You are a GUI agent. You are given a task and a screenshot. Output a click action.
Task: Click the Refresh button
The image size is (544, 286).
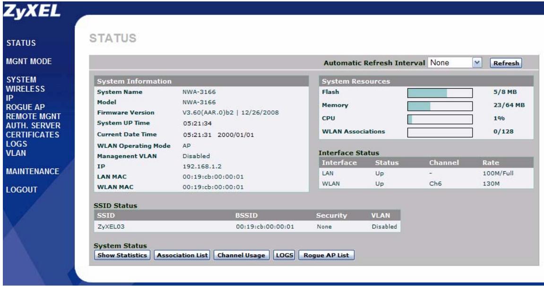point(506,63)
